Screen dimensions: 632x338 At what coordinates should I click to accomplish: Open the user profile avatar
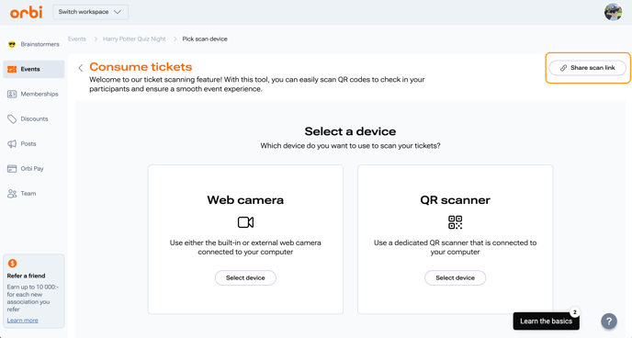pyautogui.click(x=613, y=12)
